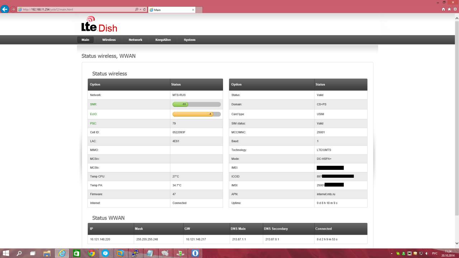Select the gateway address 10.121.148.217
Image resolution: width=459 pixels, height=258 pixels.
pyautogui.click(x=196, y=239)
